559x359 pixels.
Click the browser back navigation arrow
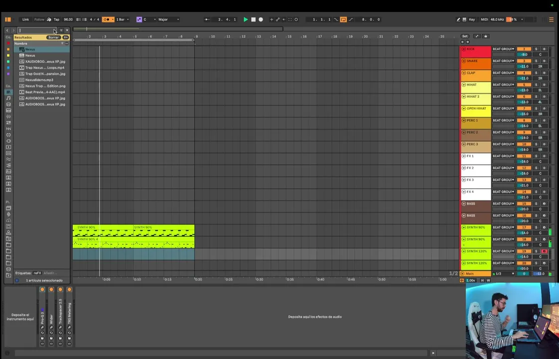[7, 30]
